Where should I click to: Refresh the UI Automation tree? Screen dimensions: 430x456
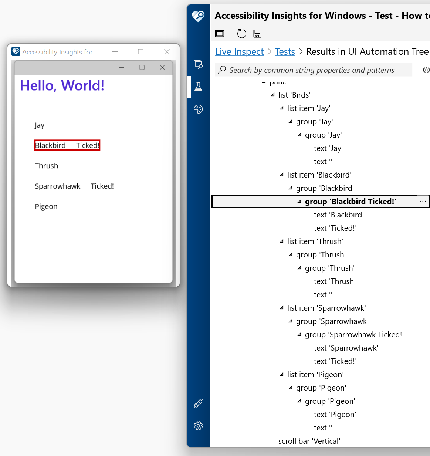[241, 34]
